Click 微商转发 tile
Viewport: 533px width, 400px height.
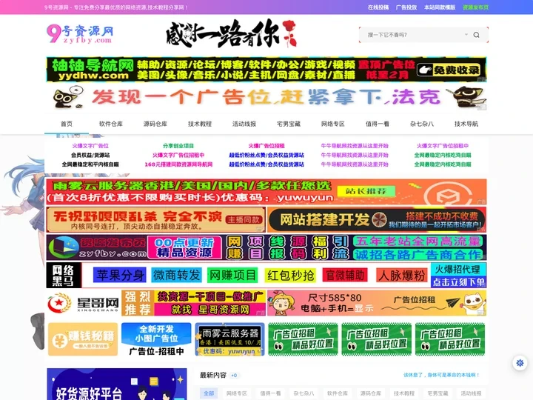(x=176, y=275)
